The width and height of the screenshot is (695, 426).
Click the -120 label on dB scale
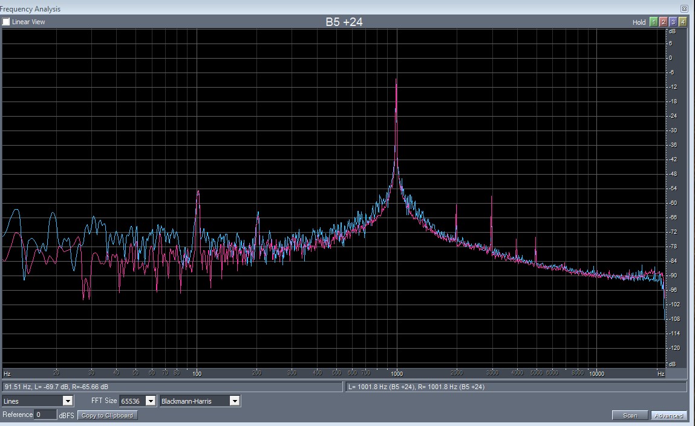point(674,347)
